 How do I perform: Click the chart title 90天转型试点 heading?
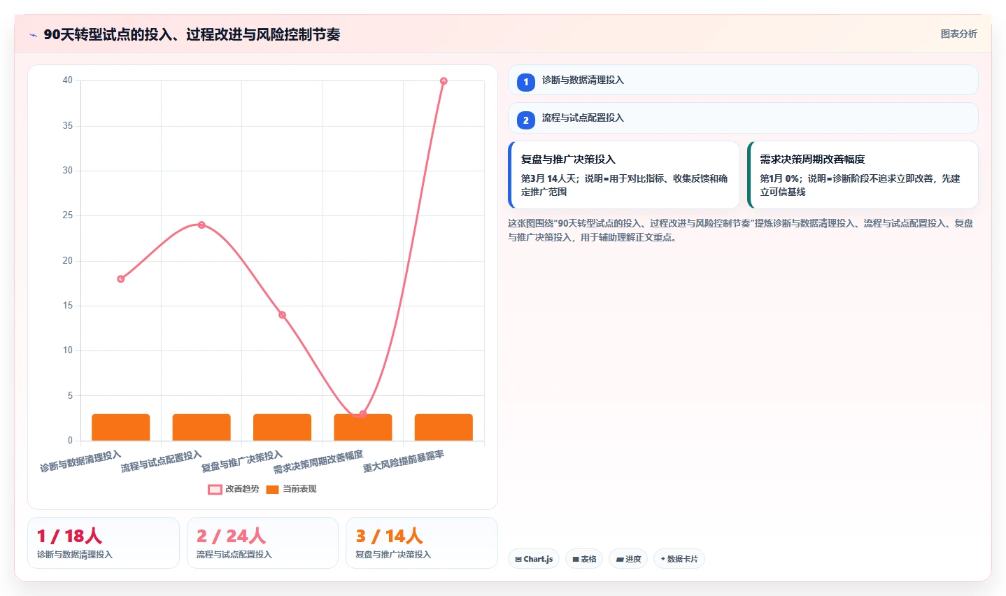coord(192,34)
